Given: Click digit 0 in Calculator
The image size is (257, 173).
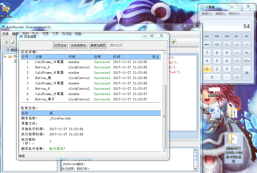Looking at the screenshot, I should (212, 77).
